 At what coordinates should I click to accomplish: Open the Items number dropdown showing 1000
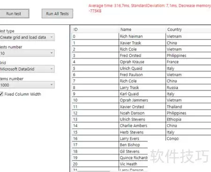click(x=27, y=85)
